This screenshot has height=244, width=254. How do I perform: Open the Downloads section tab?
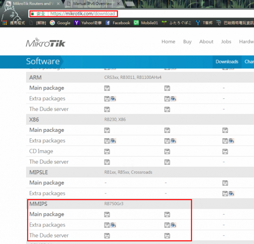tap(227, 61)
